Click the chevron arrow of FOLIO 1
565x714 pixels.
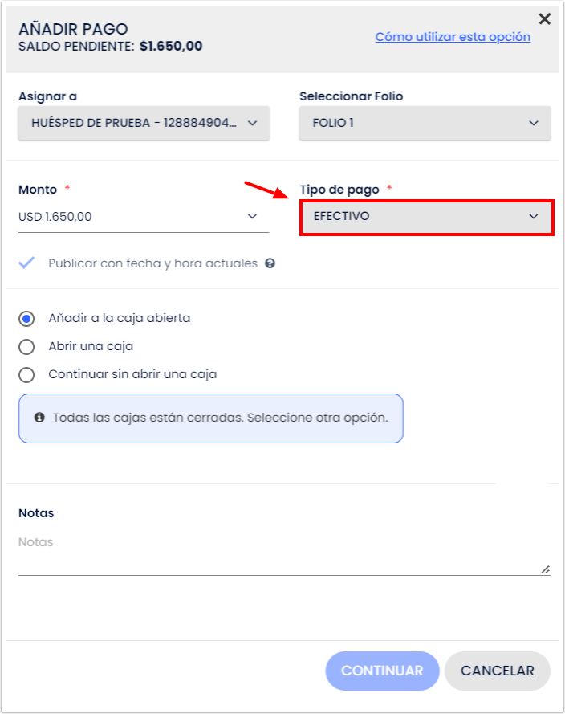click(x=534, y=123)
